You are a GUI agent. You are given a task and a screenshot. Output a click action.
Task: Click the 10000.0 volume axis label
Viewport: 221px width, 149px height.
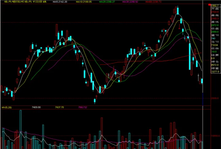coord(215,135)
